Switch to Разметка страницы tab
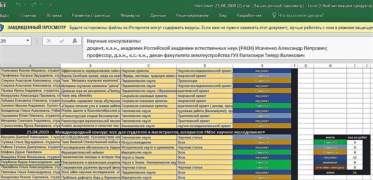 pyautogui.click(x=91, y=15)
